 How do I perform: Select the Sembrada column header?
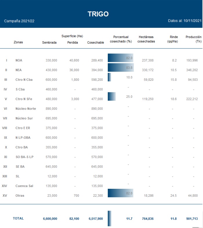coord(49,43)
